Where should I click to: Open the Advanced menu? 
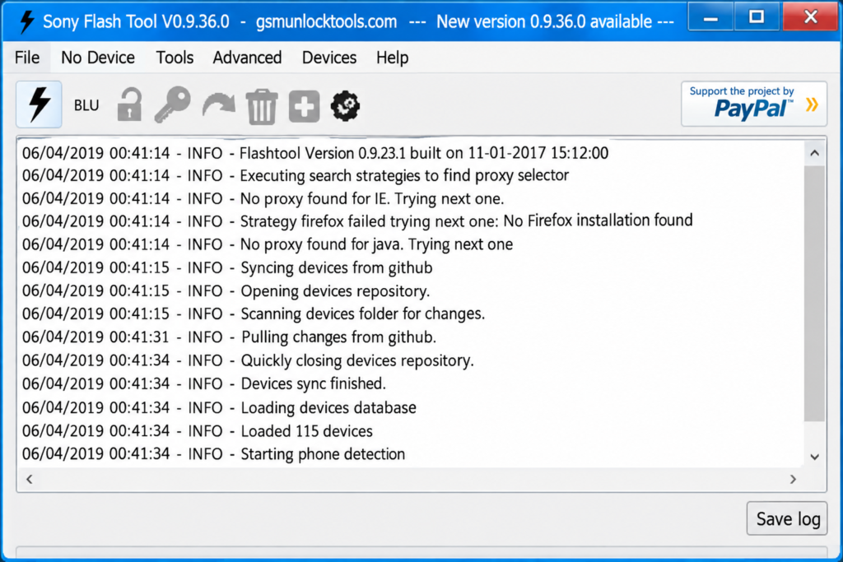247,58
